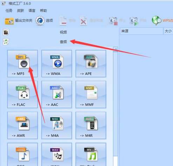The width and height of the screenshot is (173, 166).
Task: Select the -> FLAC converter
Action: pos(22,94)
